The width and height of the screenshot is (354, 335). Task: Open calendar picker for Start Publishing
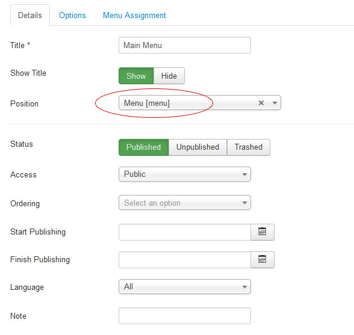coord(262,232)
